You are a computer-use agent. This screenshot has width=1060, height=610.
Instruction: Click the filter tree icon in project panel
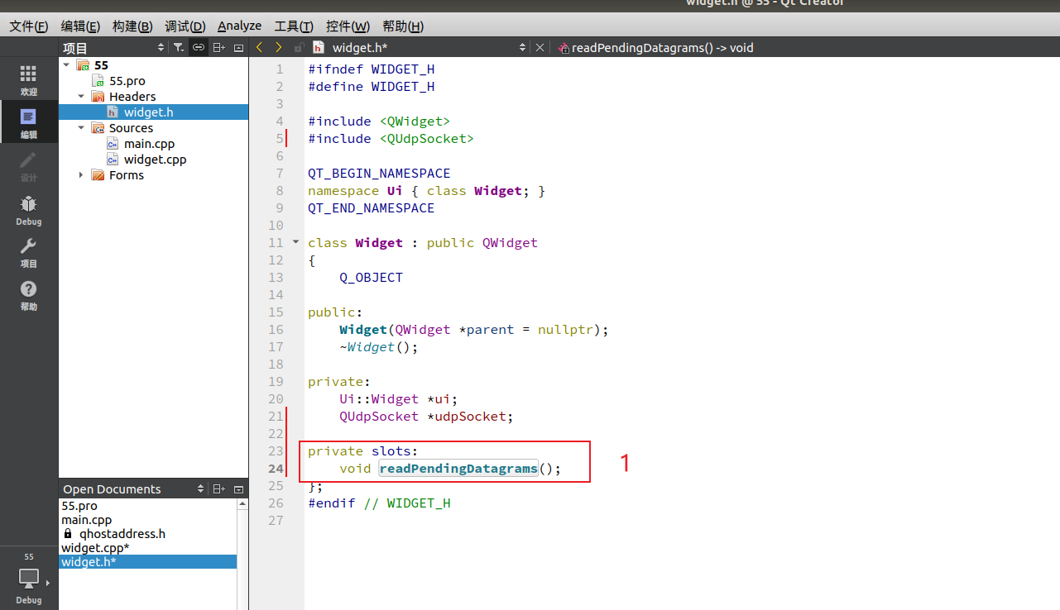tap(178, 48)
